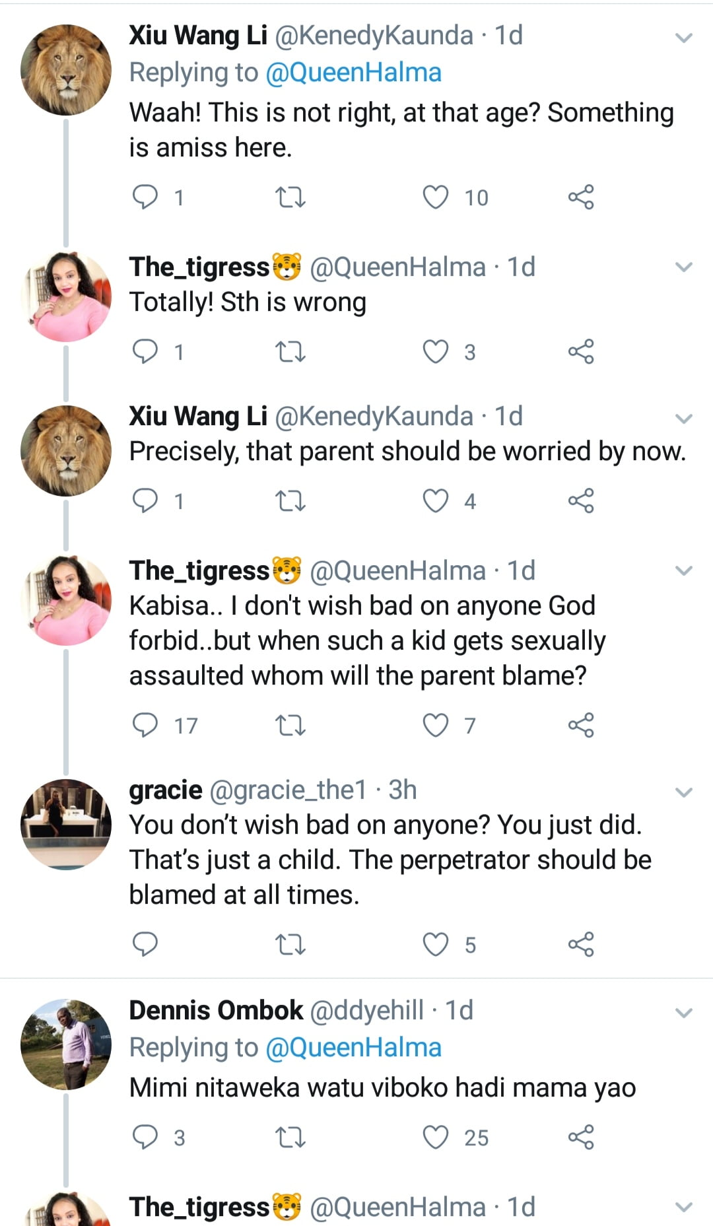713x1226 pixels.
Task: Like the "Kabisa.." tweet with 7 likes
Action: (x=436, y=725)
